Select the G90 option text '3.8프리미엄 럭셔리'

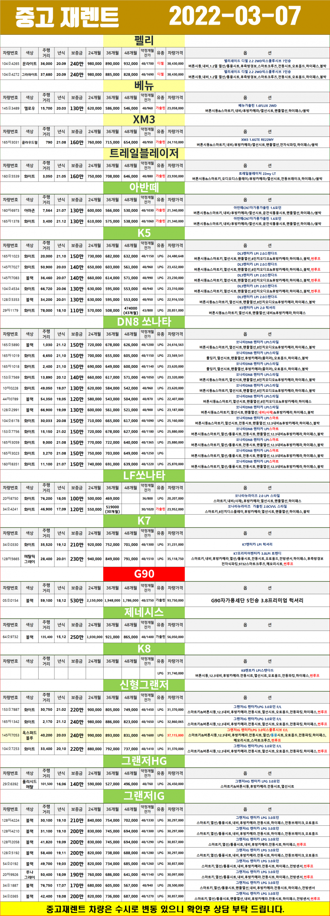point(282,601)
